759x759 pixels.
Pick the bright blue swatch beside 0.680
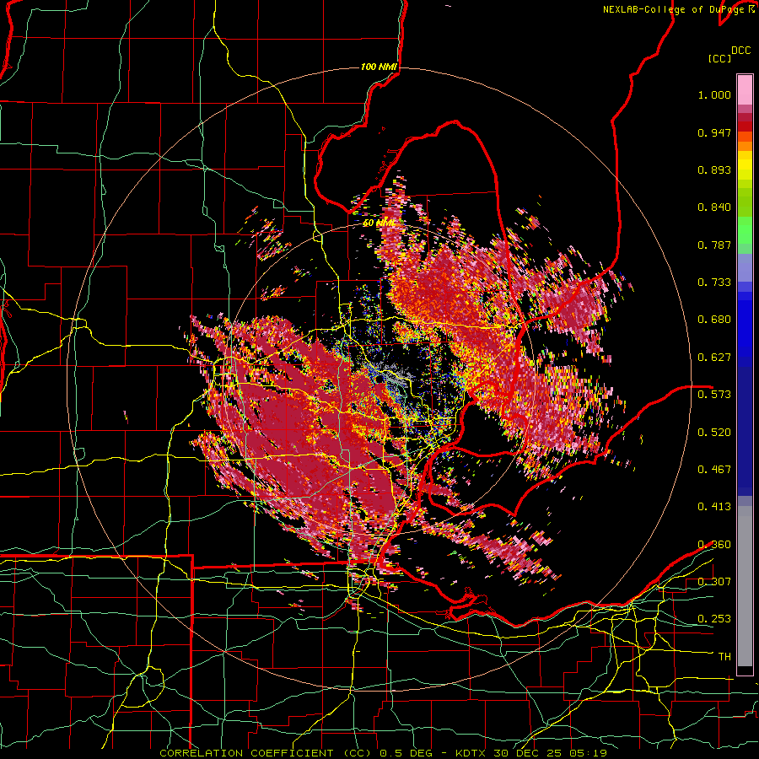745,325
